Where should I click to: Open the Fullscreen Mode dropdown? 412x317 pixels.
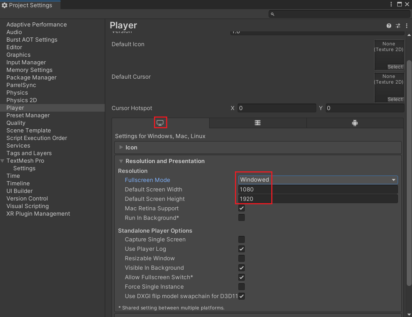pos(318,180)
